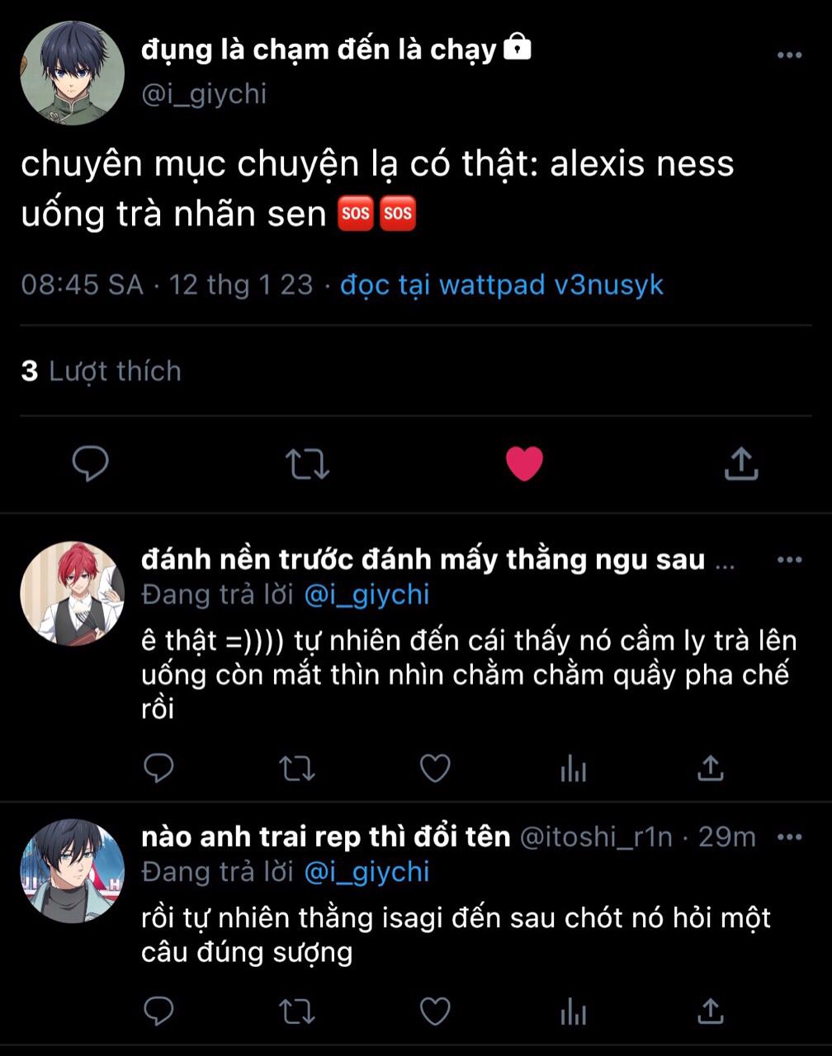View the 3 Lượt thích likes list

[101, 371]
